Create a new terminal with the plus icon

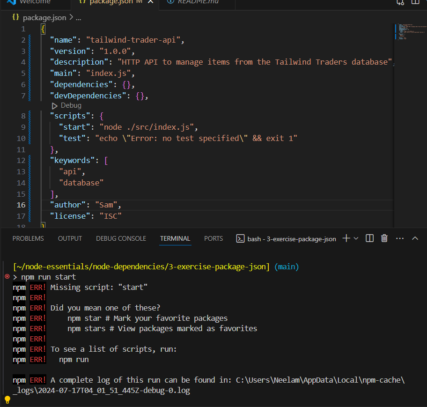(x=346, y=238)
